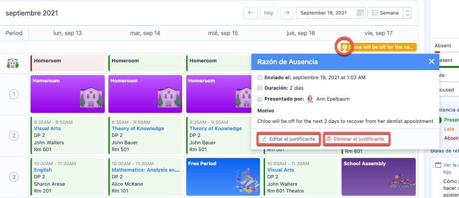Click Ann Epelbaum's avatar
Viewport: 459px width, 198px height.
(310, 99)
